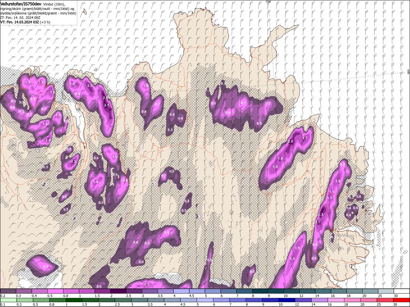Click the upper legend swatch between 0.2 and 0.3
Viewport: 410px width, 307px height.
[x=8, y=291]
